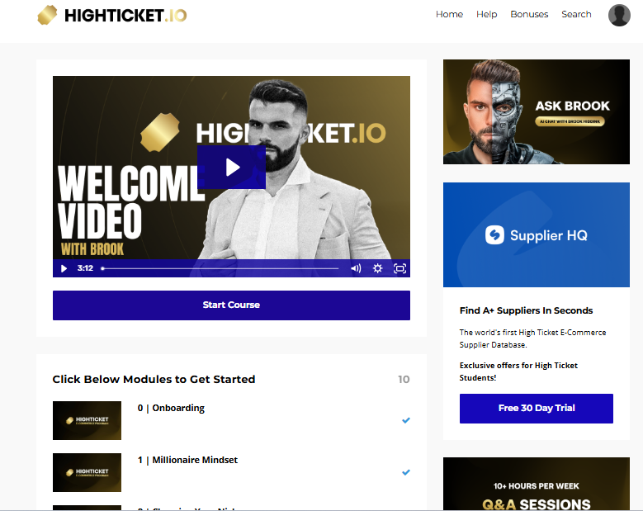Open the Q&A Sessions banner

(537, 484)
